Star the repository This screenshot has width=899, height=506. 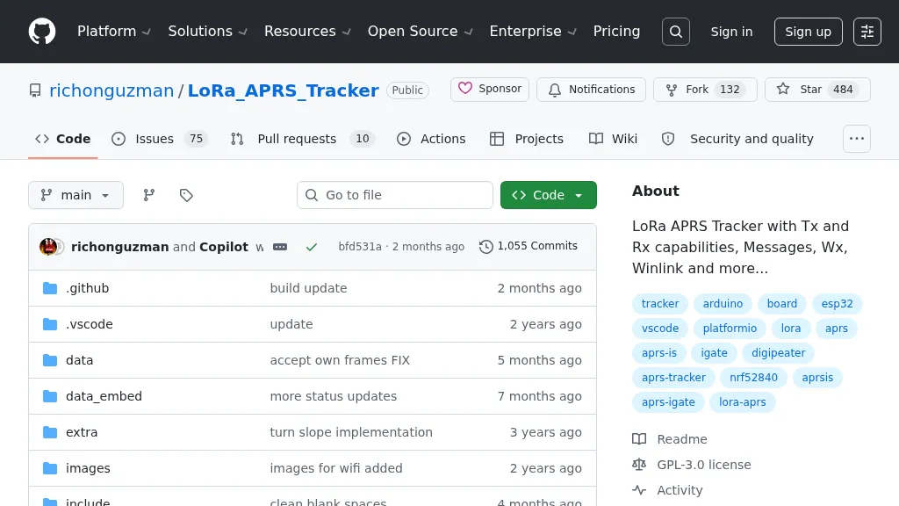pos(817,90)
